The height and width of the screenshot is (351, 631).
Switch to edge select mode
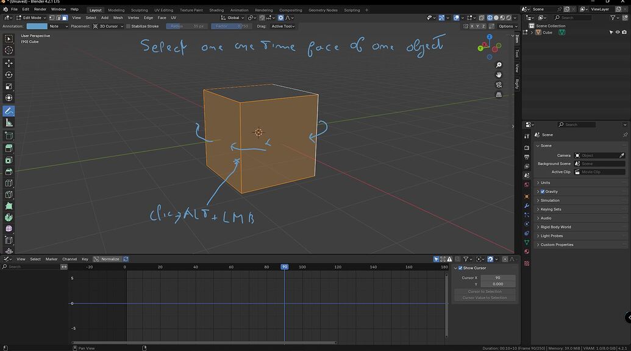(59, 18)
